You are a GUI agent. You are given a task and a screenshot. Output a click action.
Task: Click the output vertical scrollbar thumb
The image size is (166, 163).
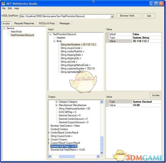click(102, 143)
